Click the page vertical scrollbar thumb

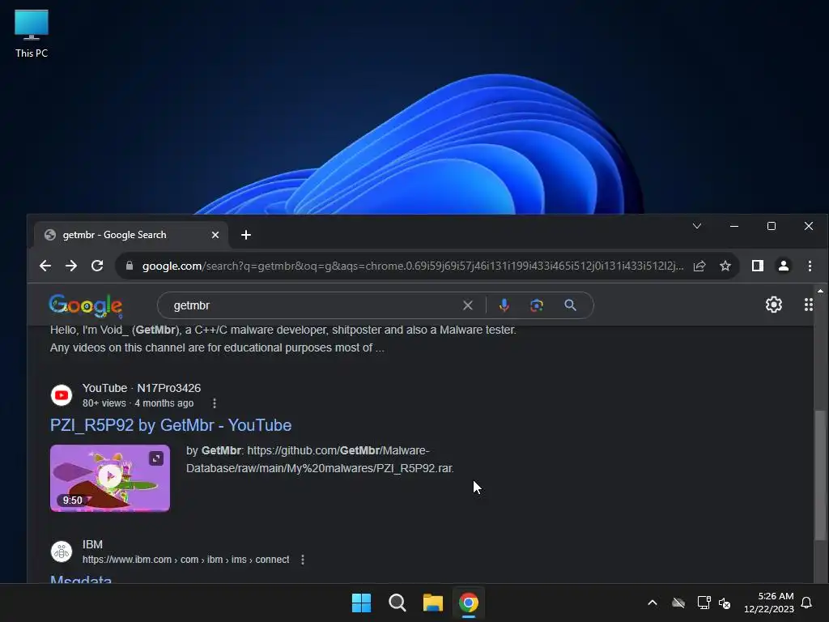tap(820, 475)
